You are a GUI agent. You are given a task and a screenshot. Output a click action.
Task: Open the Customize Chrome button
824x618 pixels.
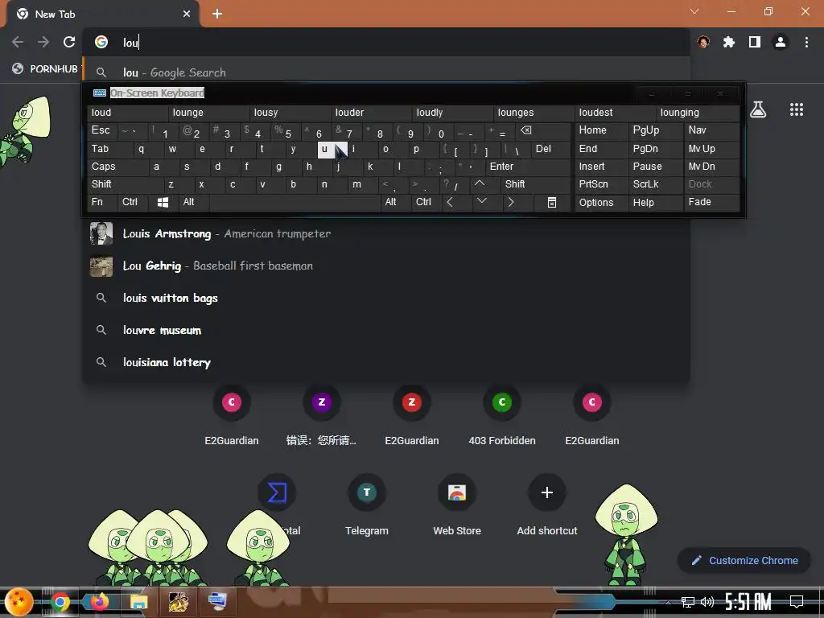pos(744,561)
